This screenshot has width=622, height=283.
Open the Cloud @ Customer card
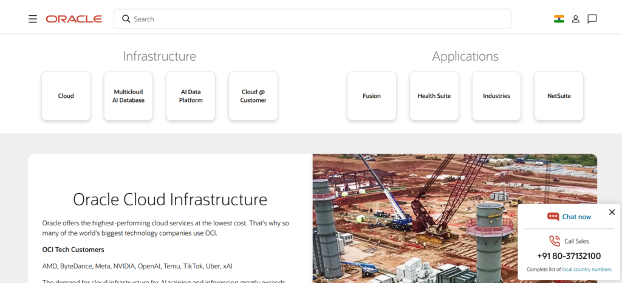click(253, 96)
